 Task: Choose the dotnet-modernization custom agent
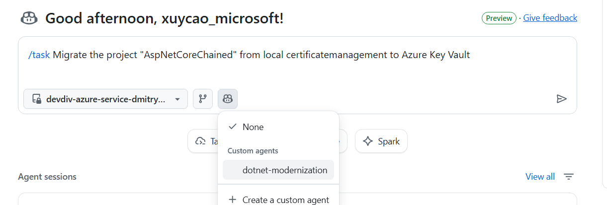[284, 170]
